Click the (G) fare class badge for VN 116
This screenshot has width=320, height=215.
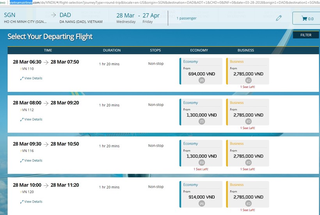(201, 163)
